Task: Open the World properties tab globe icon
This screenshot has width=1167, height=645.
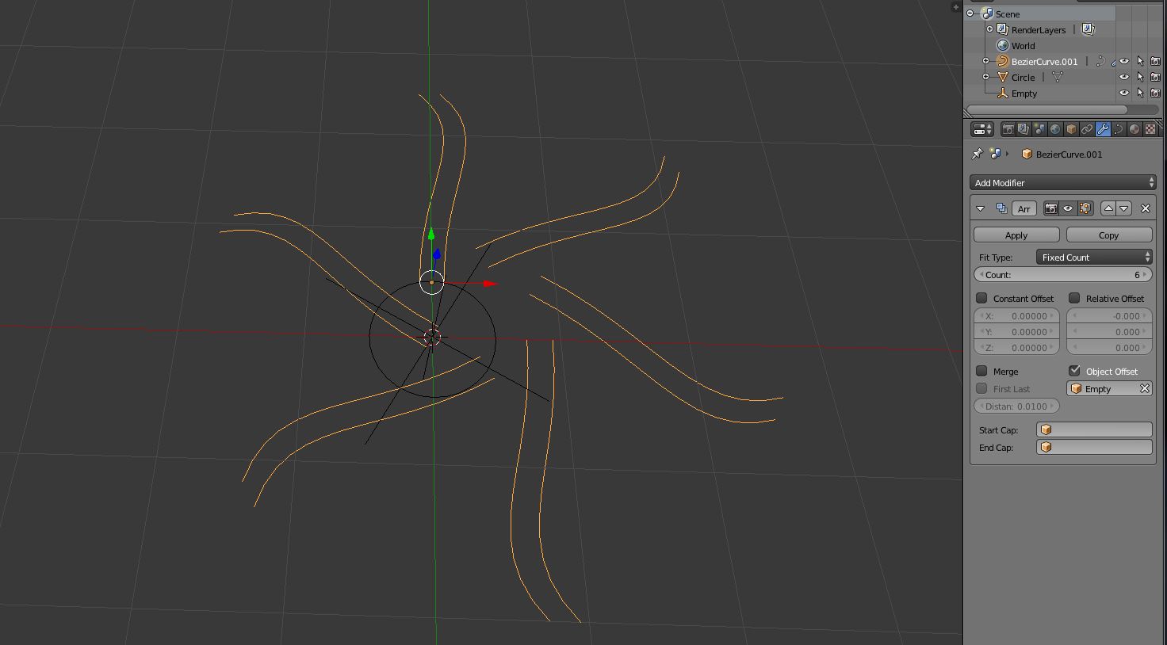Action: pyautogui.click(x=1055, y=129)
